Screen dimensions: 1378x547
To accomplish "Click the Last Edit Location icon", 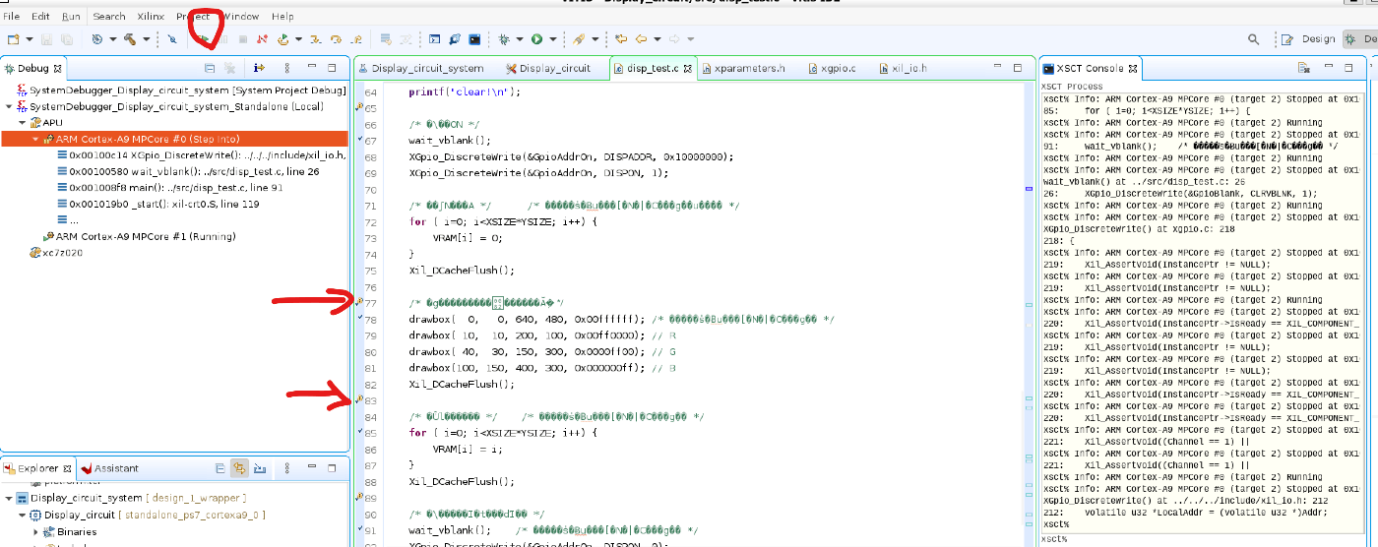I will tap(619, 39).
